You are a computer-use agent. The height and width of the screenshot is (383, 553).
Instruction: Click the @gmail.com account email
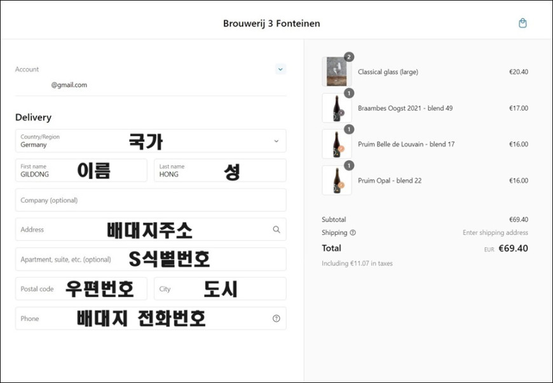69,85
